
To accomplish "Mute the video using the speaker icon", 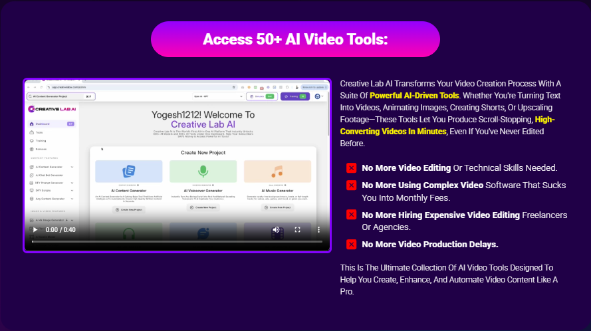I will [x=276, y=229].
